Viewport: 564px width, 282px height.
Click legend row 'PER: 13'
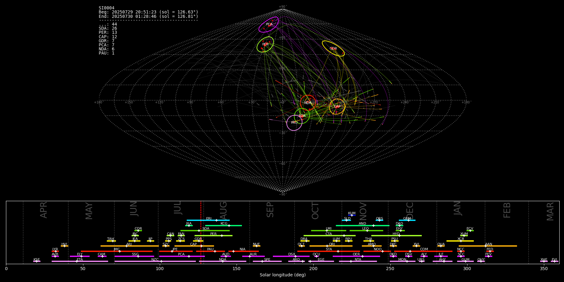(108, 33)
